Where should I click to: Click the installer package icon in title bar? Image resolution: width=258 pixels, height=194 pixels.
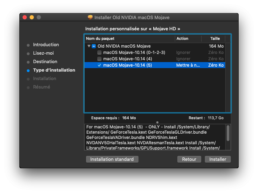[90, 17]
